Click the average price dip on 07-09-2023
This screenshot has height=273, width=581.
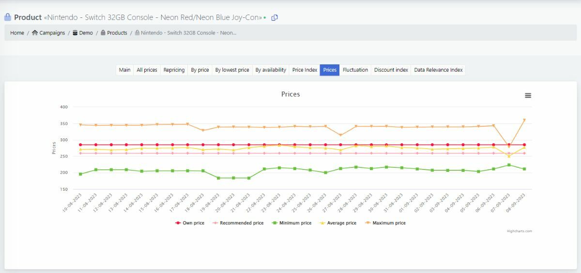509,156
